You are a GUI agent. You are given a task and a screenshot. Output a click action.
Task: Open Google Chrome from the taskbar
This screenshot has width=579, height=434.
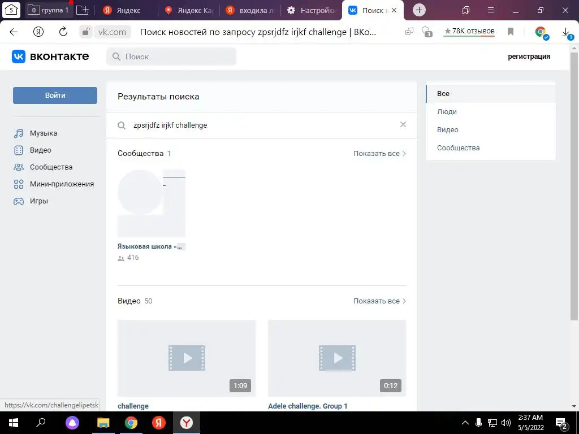tap(131, 423)
